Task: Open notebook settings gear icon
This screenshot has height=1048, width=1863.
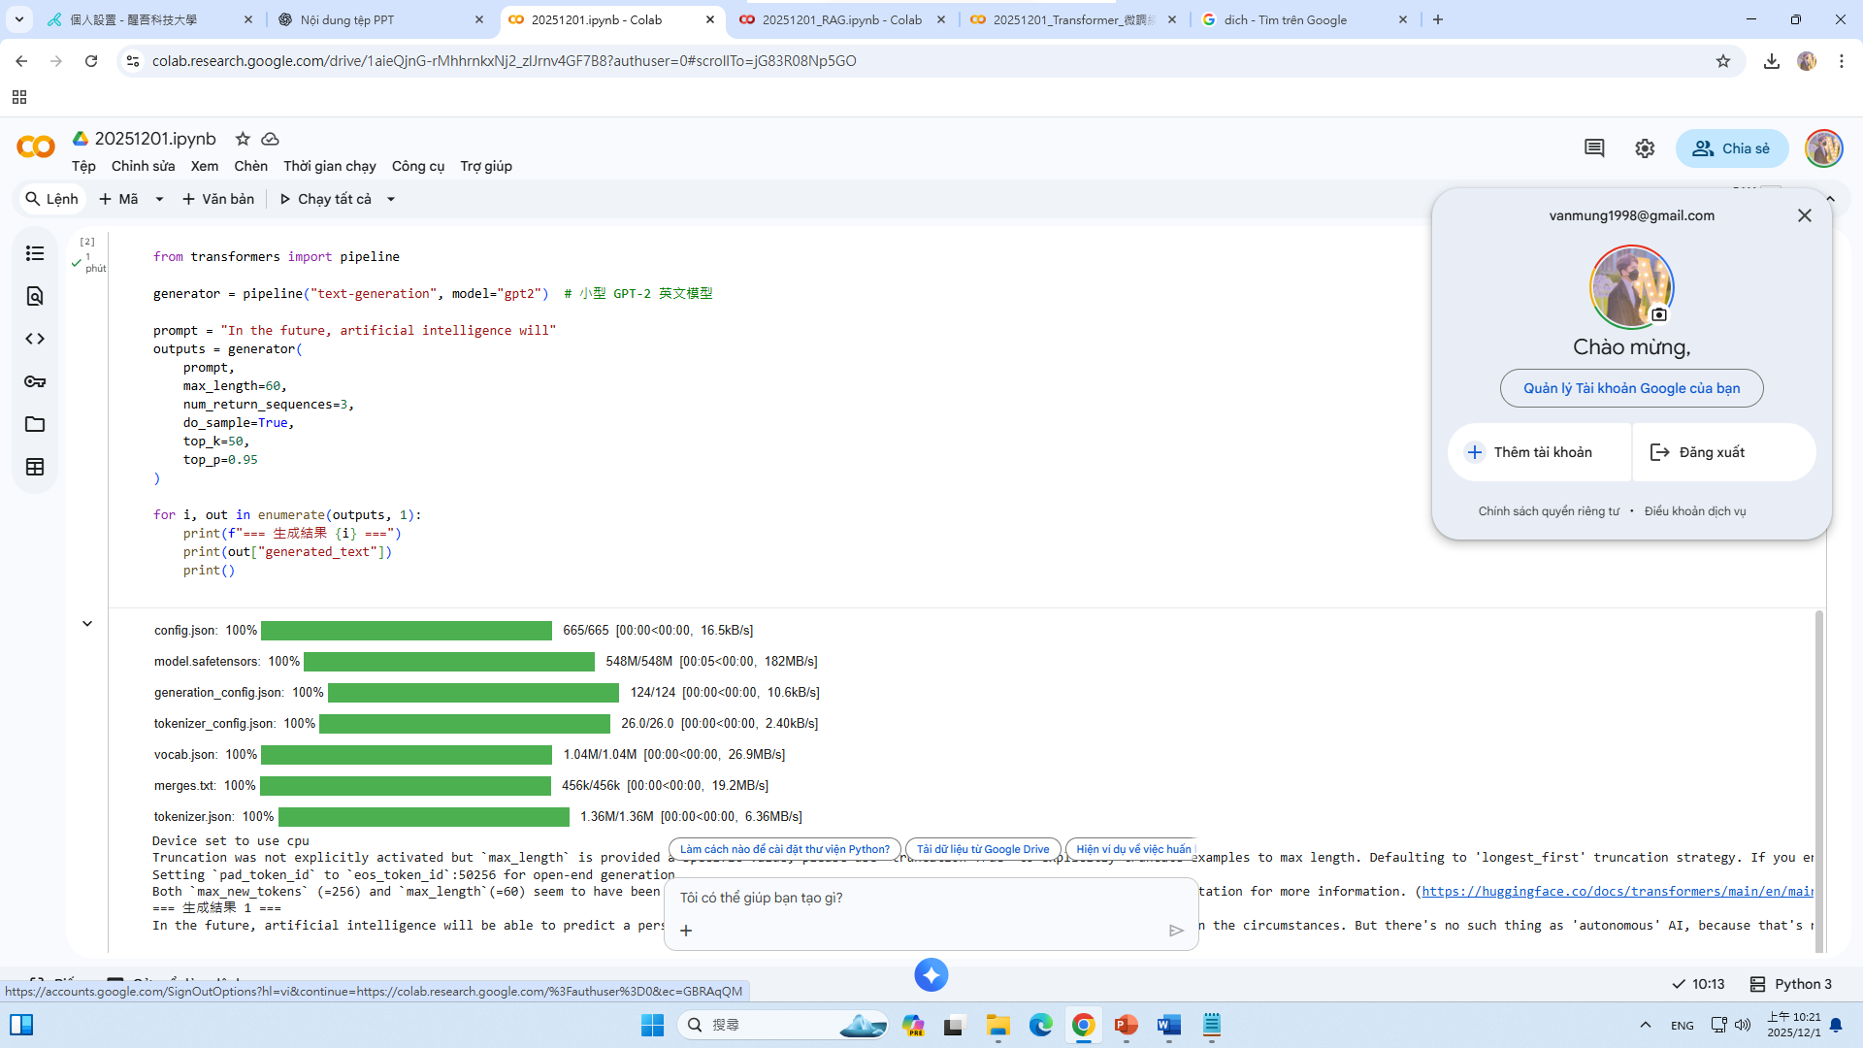Action: tap(1645, 148)
